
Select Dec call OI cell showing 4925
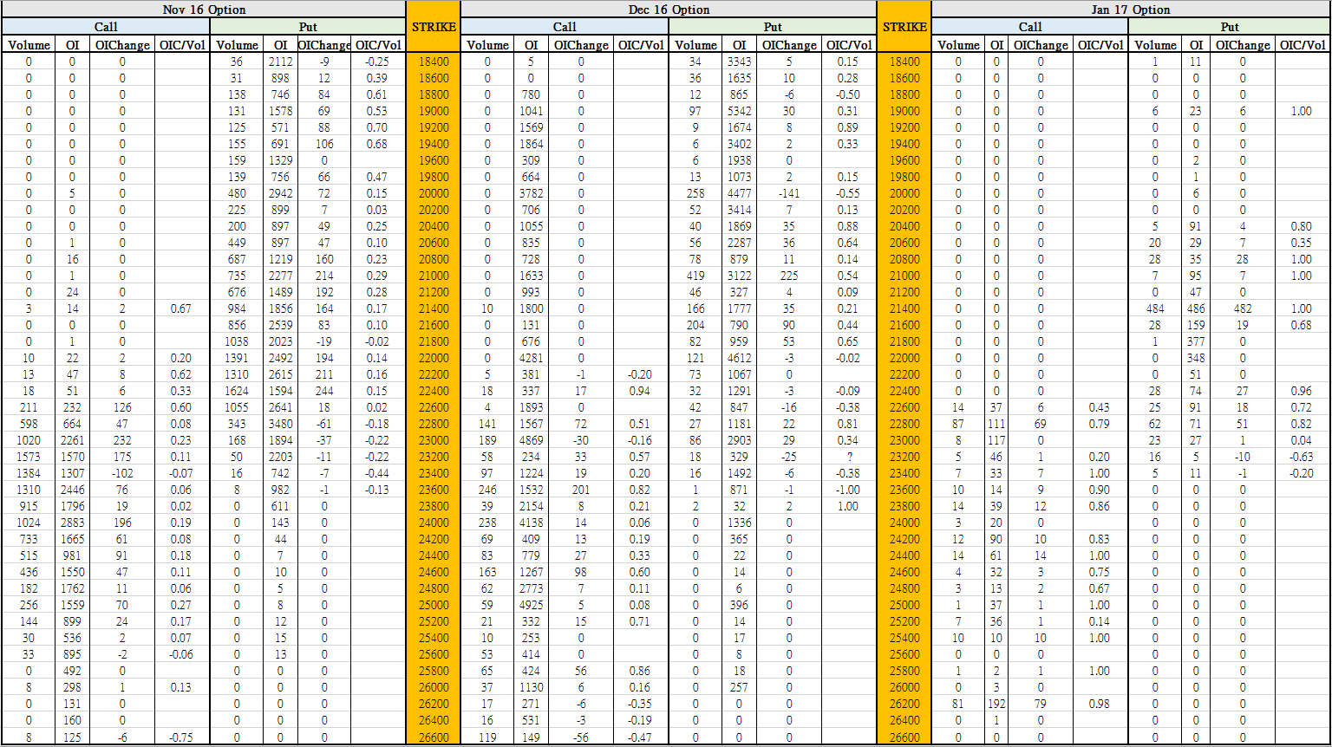(x=530, y=605)
